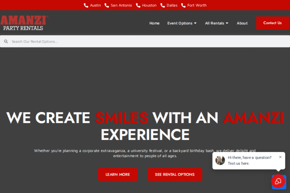
Task: Click the See Rental Options button
Action: click(x=175, y=175)
